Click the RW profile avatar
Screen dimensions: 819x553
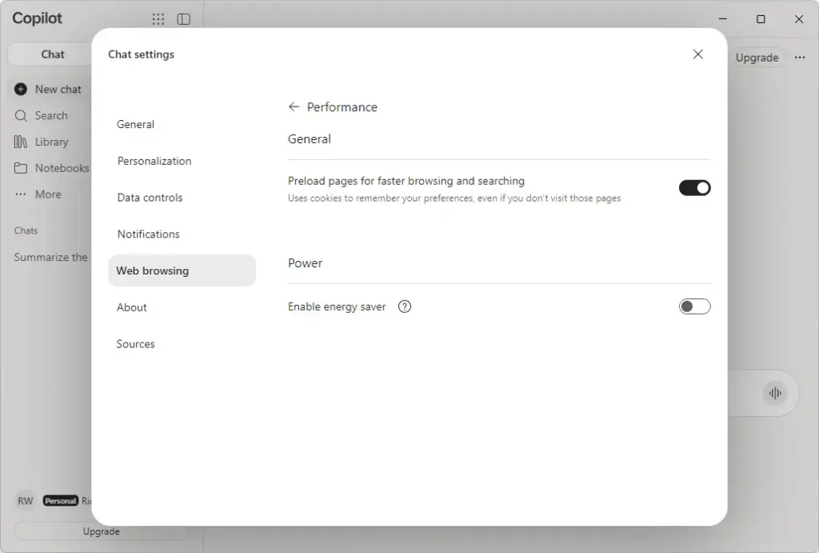pyautogui.click(x=25, y=501)
